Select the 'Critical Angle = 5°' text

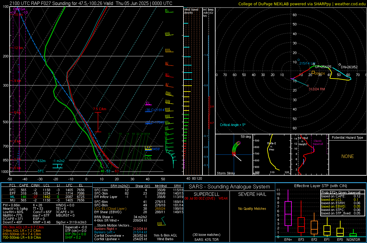point(233,125)
